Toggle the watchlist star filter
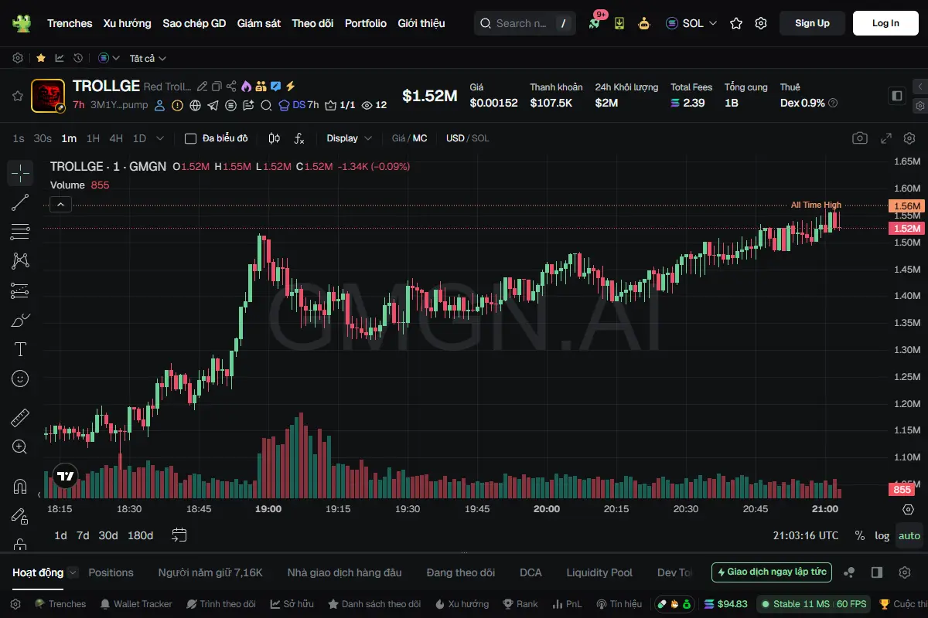 point(40,58)
